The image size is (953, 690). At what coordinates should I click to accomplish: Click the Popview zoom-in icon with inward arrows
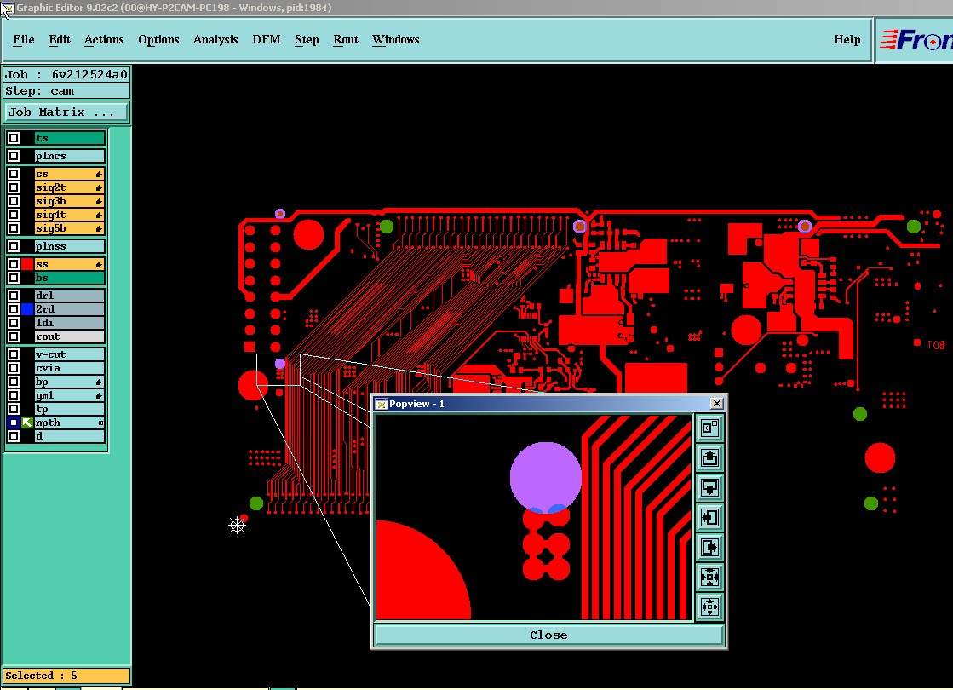click(709, 577)
